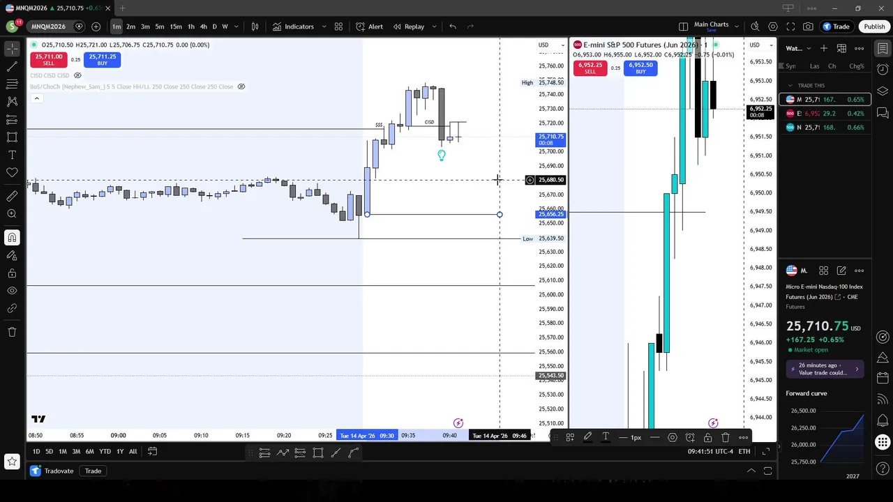The image size is (893, 502).
Task: Open the chart type candles selector
Action: coord(255,26)
